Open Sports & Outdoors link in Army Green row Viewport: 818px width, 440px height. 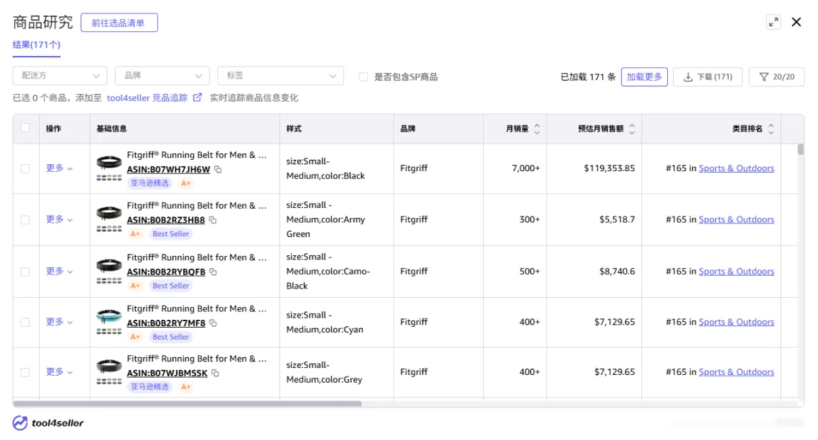[x=736, y=219]
